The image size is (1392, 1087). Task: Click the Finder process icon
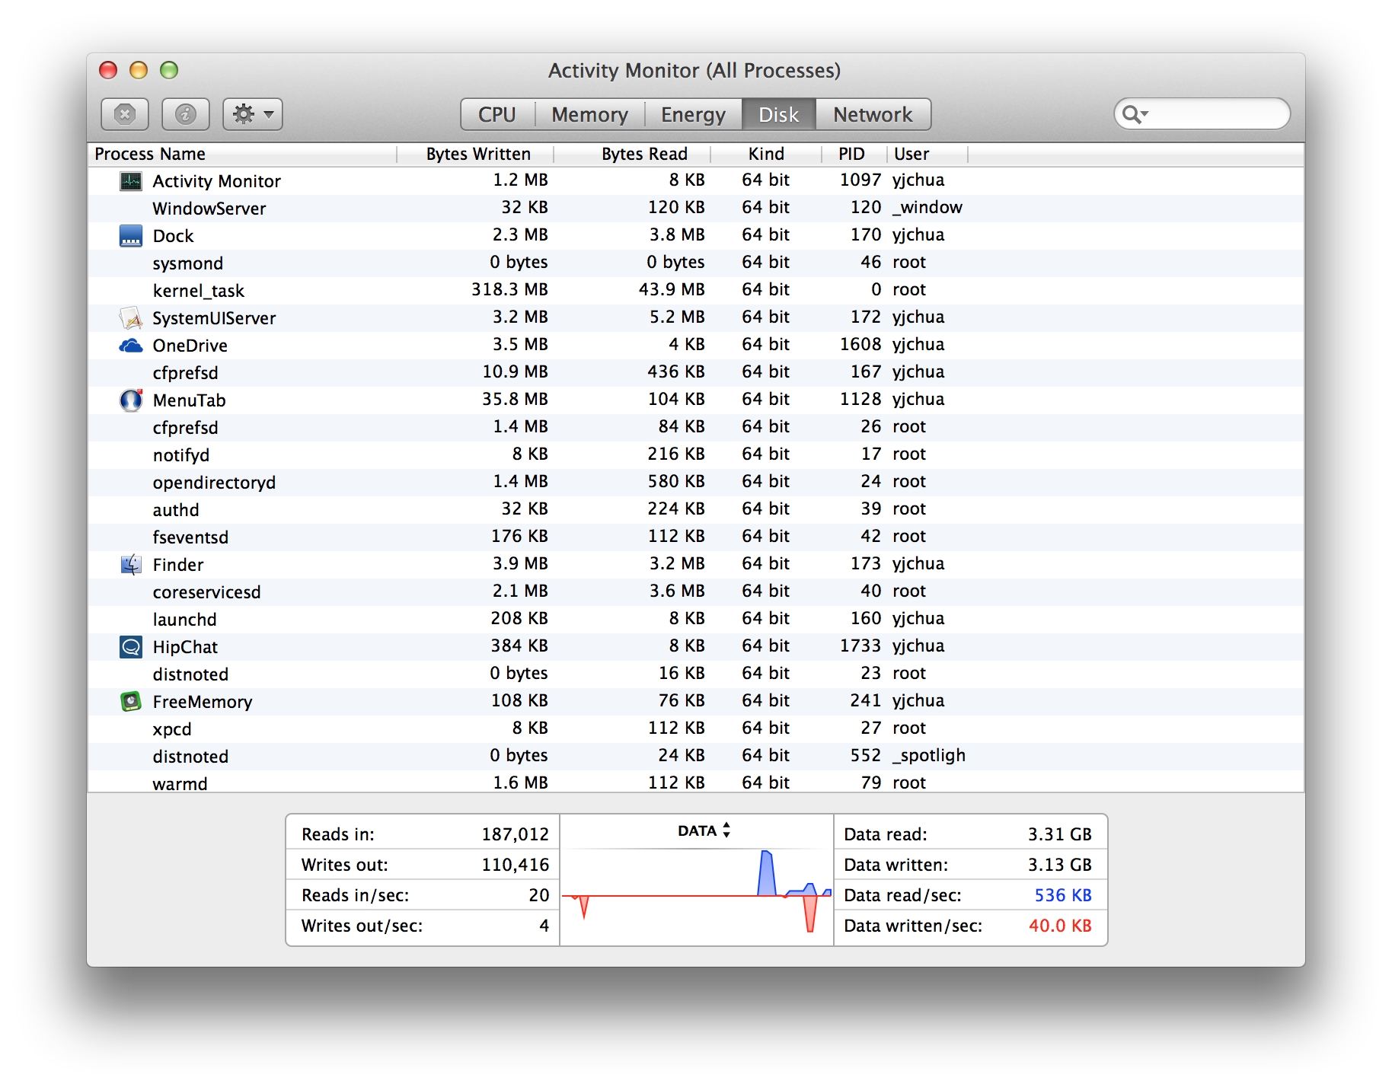131,565
